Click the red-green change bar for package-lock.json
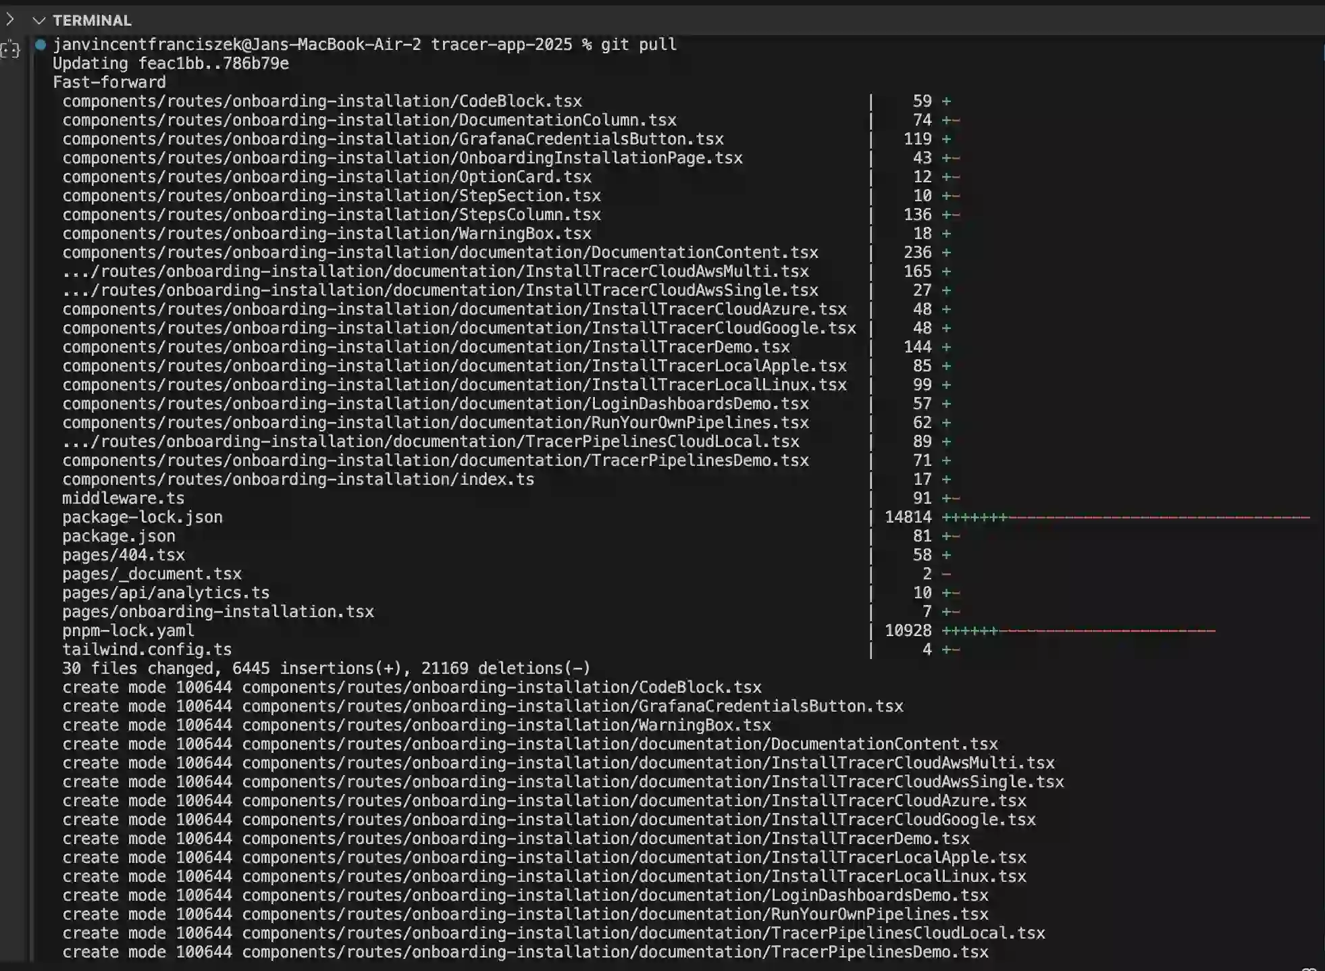The image size is (1325, 971). (x=1125, y=517)
